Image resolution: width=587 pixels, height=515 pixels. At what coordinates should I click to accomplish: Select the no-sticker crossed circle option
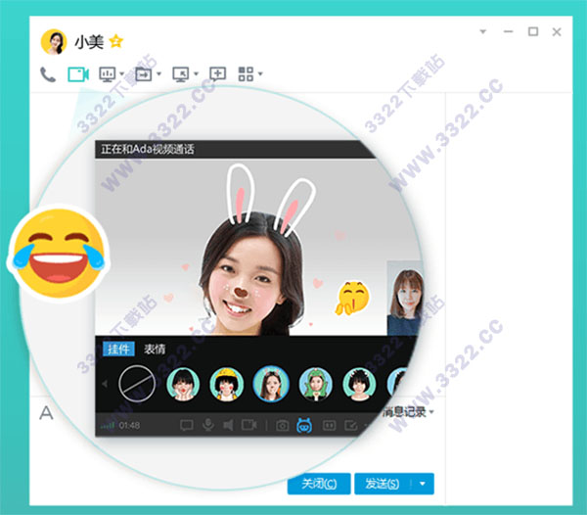[137, 384]
